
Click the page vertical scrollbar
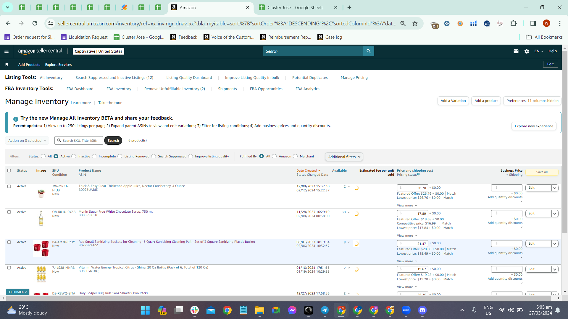565,142
